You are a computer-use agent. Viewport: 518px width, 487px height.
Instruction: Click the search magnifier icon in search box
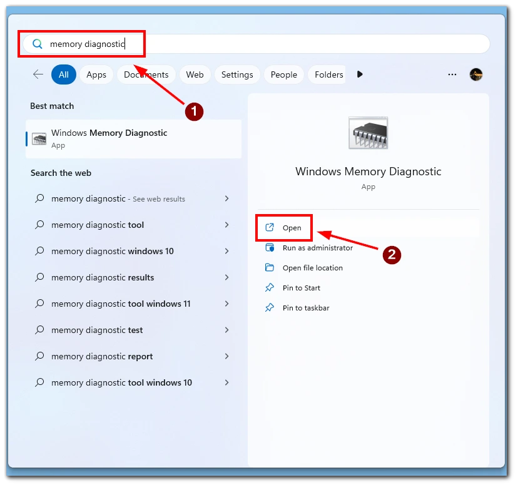[x=38, y=44]
